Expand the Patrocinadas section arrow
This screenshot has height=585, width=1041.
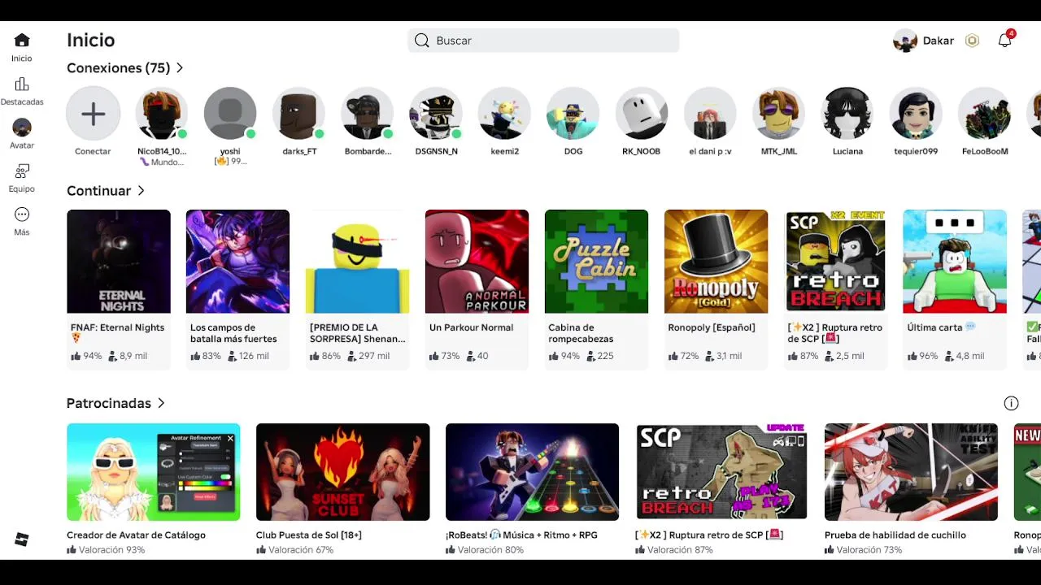pos(161,403)
